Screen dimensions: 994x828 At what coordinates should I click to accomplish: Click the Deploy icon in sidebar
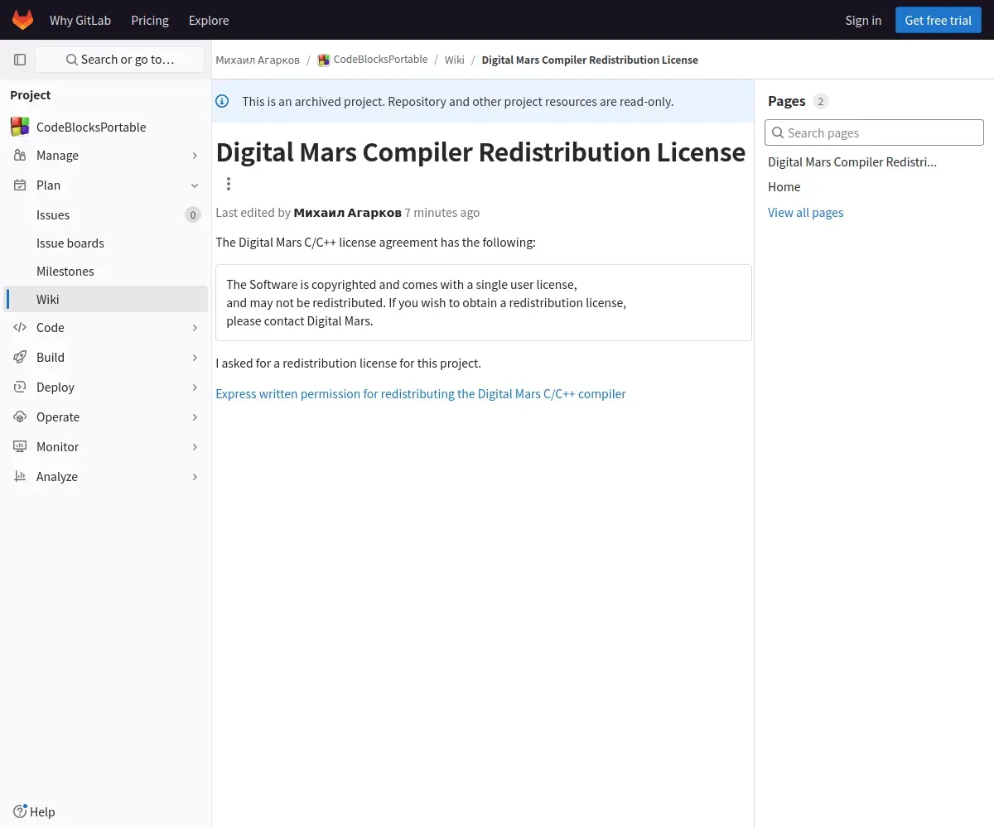pos(20,388)
